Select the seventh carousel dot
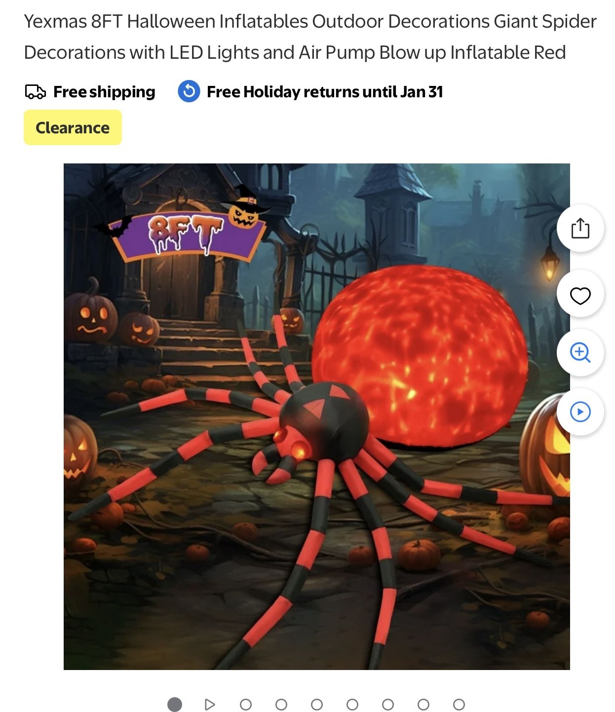 pos(388,704)
